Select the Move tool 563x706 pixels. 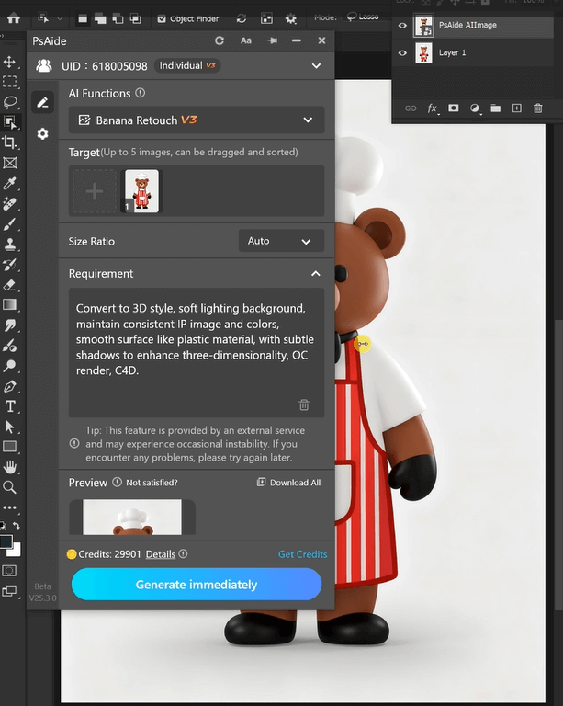10,62
